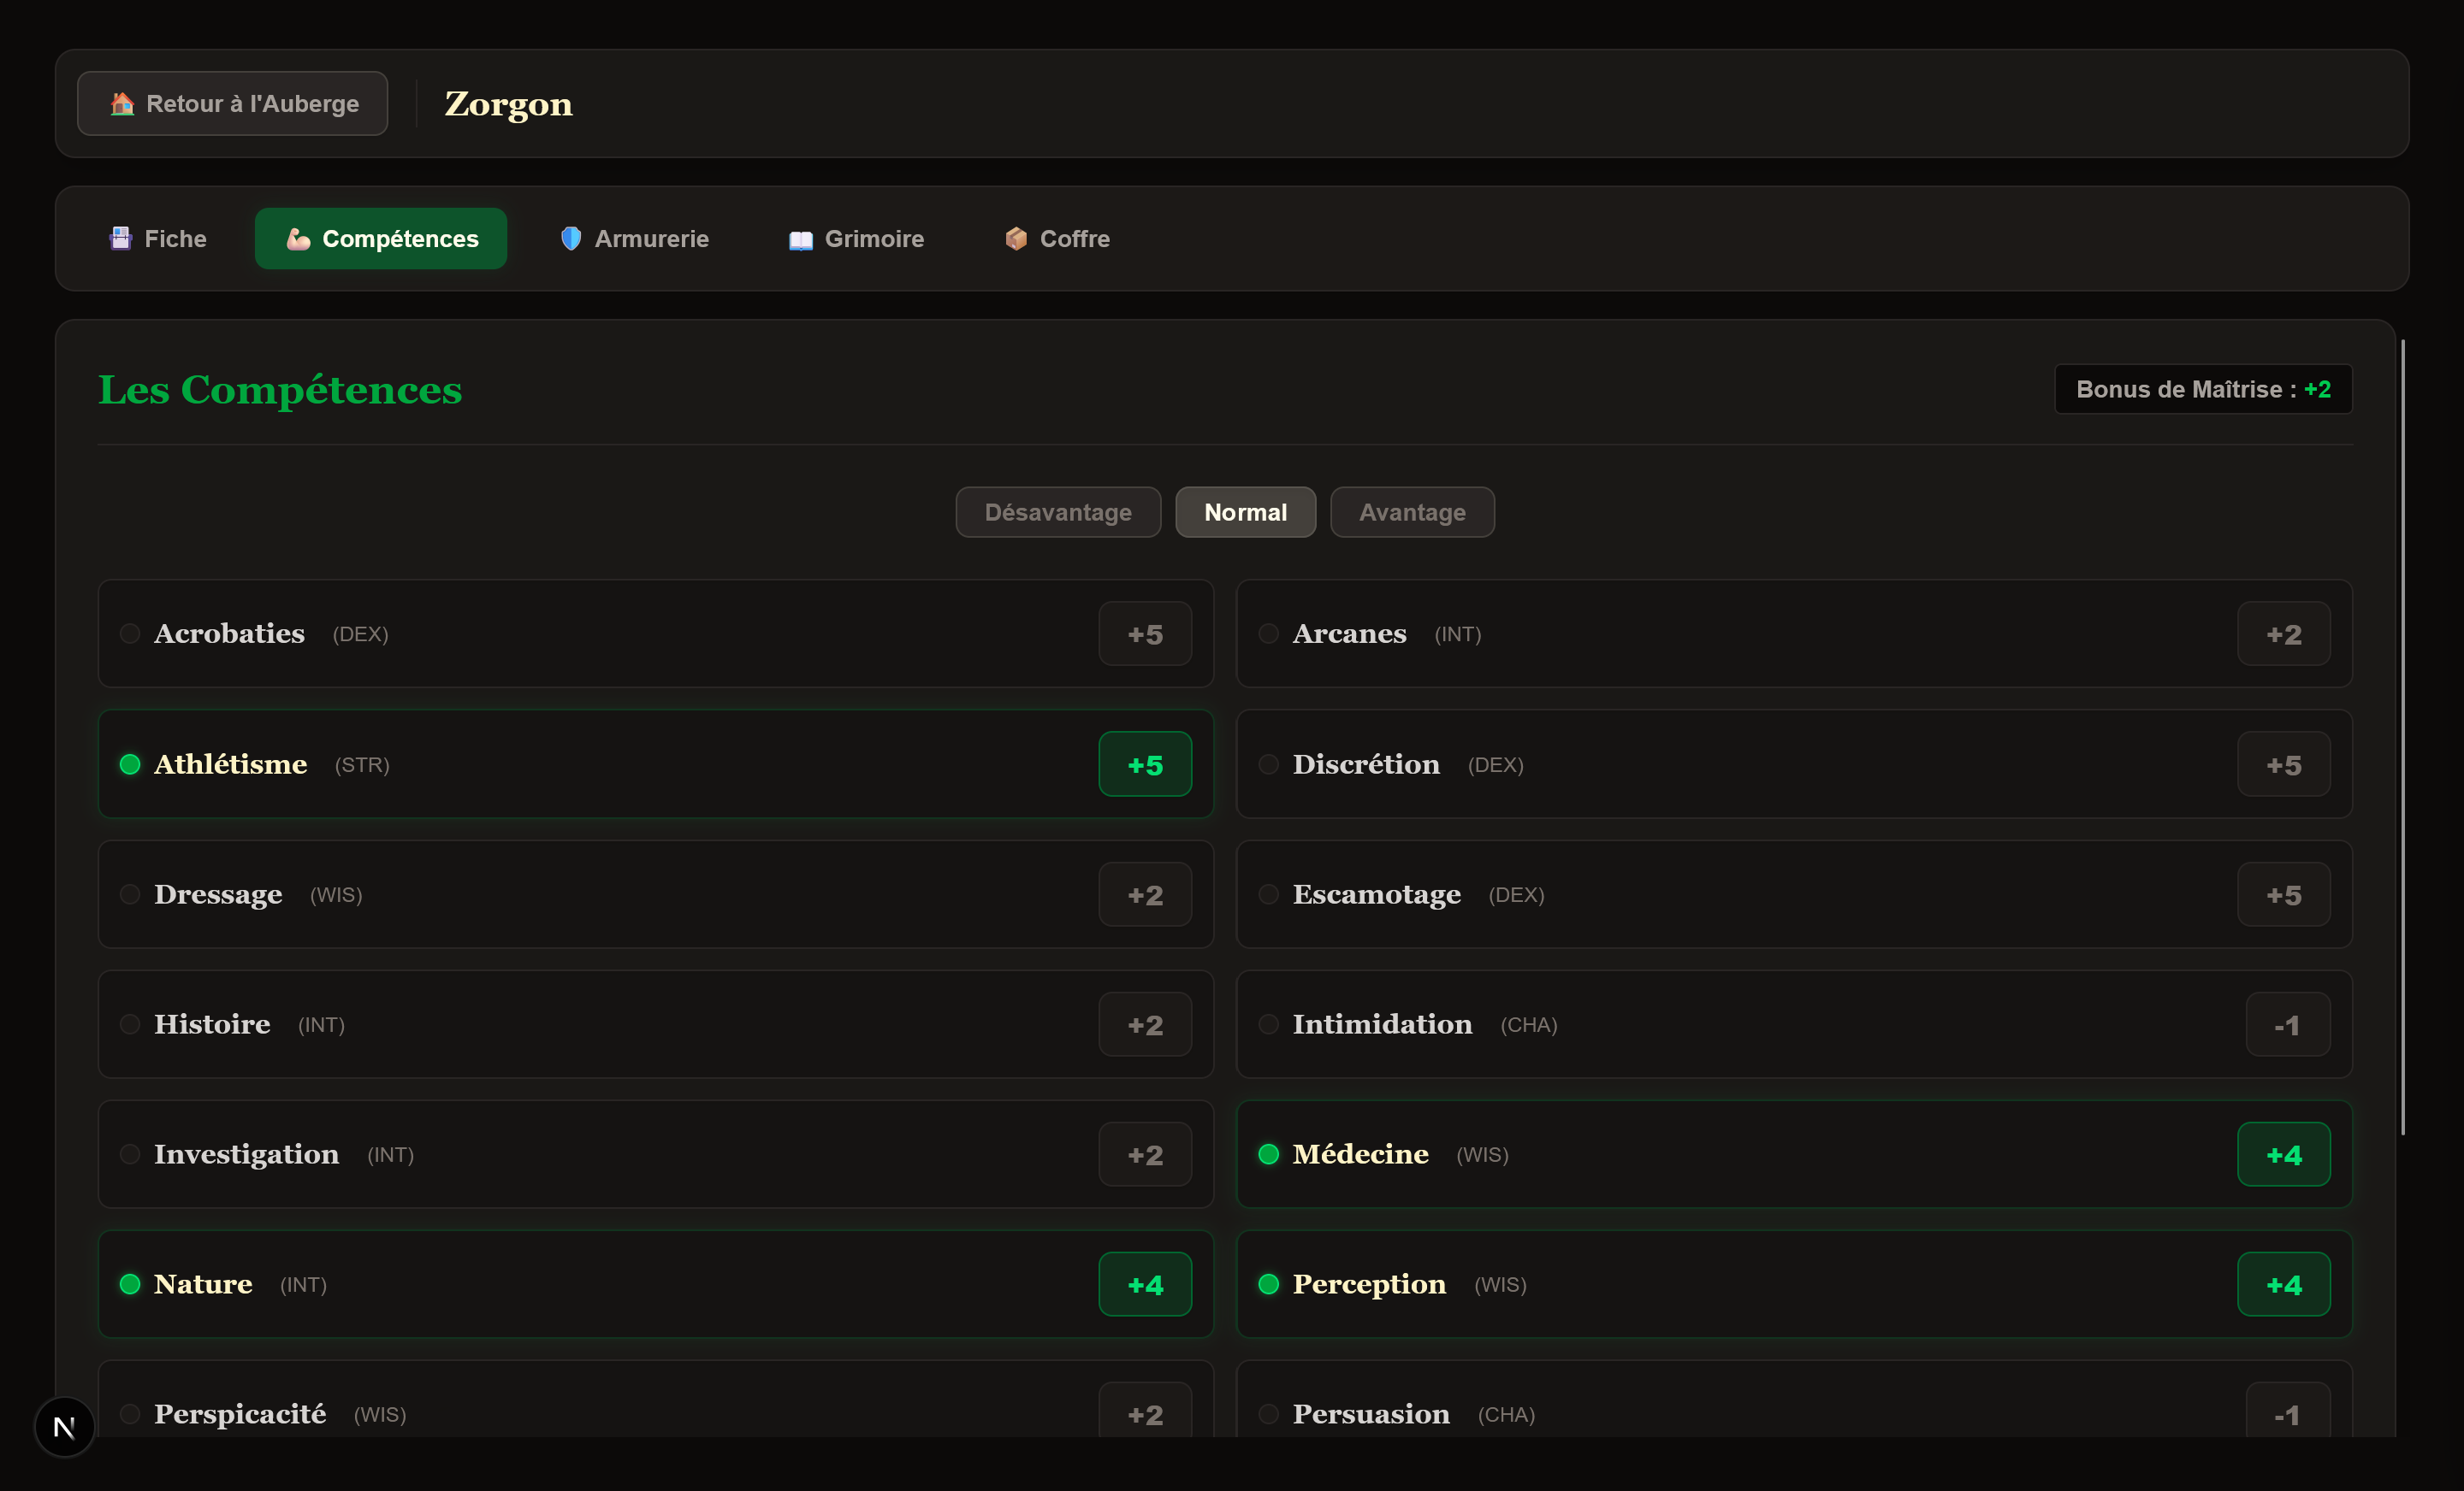Toggle Médecine proficiency dot off

(x=1268, y=1154)
